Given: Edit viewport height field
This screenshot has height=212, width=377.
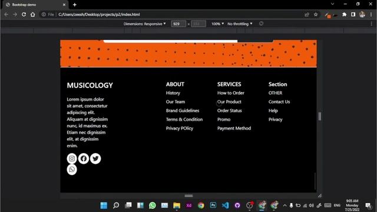Looking at the screenshot, I should [x=199, y=24].
